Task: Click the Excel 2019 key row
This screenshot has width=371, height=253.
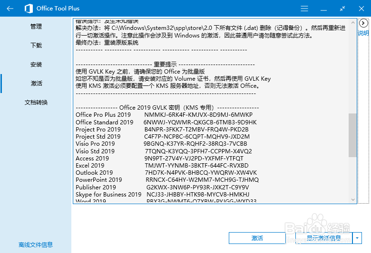Action: coord(162,165)
